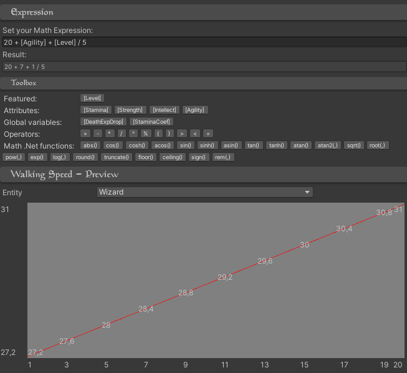Add the equals (=) operator
This screenshot has height=373, width=407.
208,134
